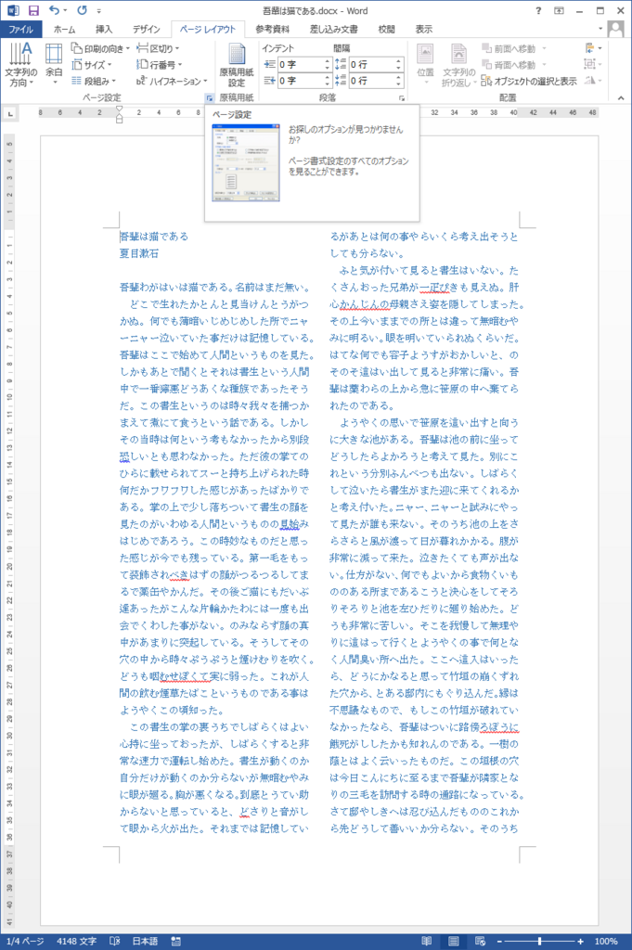
Task: Click the Group objects icon
Action: [593, 64]
